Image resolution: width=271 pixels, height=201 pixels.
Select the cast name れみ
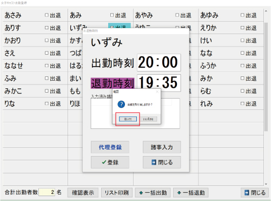point(207,103)
